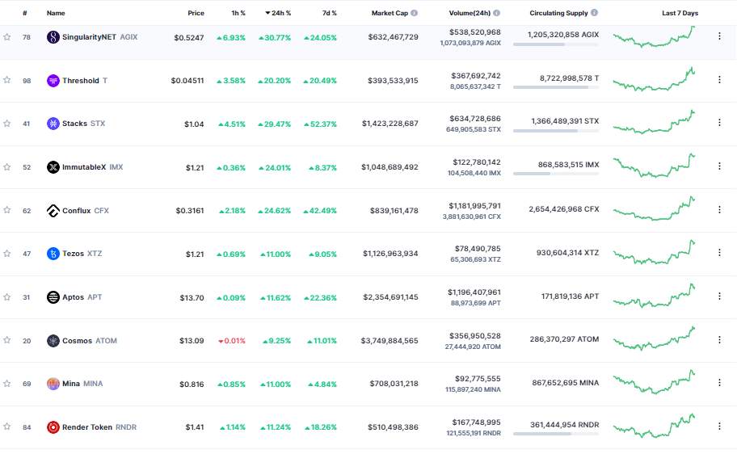
Task: Toggle the Aptos watchlist star
Action: tap(7, 297)
